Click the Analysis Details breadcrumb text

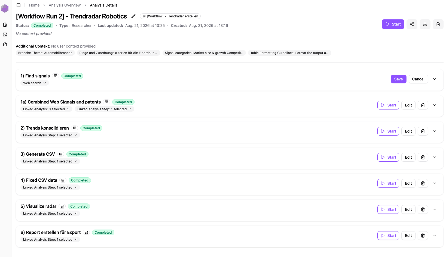(x=104, y=5)
